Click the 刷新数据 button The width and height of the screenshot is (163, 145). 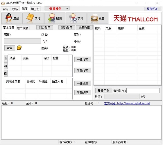(x=84, y=28)
